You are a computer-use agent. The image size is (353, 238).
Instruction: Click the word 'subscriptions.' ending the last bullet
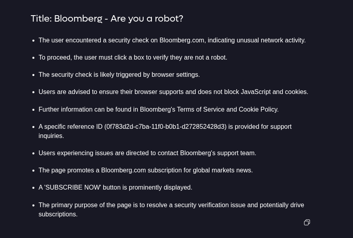[x=58, y=214]
